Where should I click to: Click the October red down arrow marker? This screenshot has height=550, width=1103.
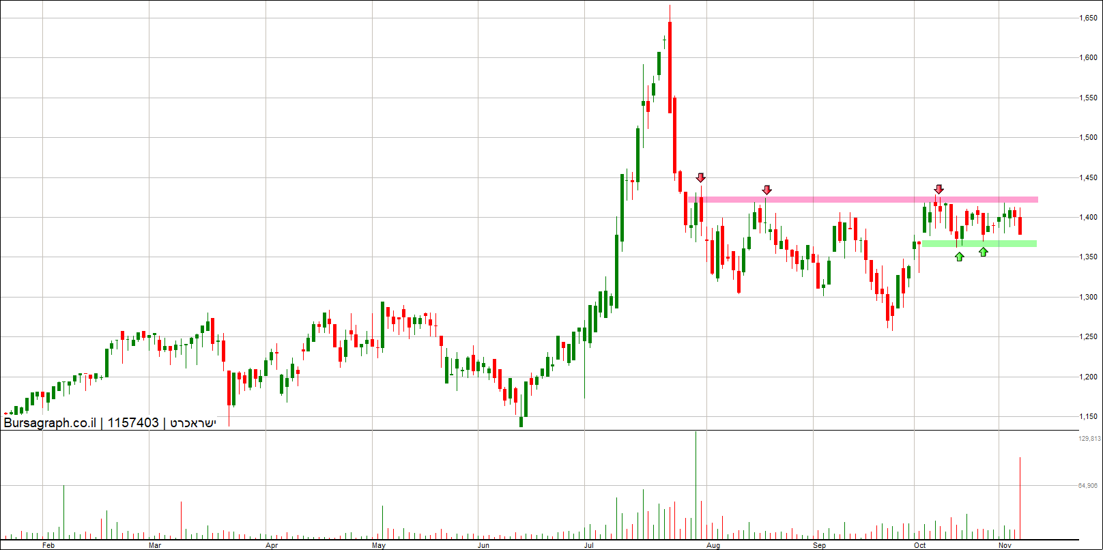939,189
